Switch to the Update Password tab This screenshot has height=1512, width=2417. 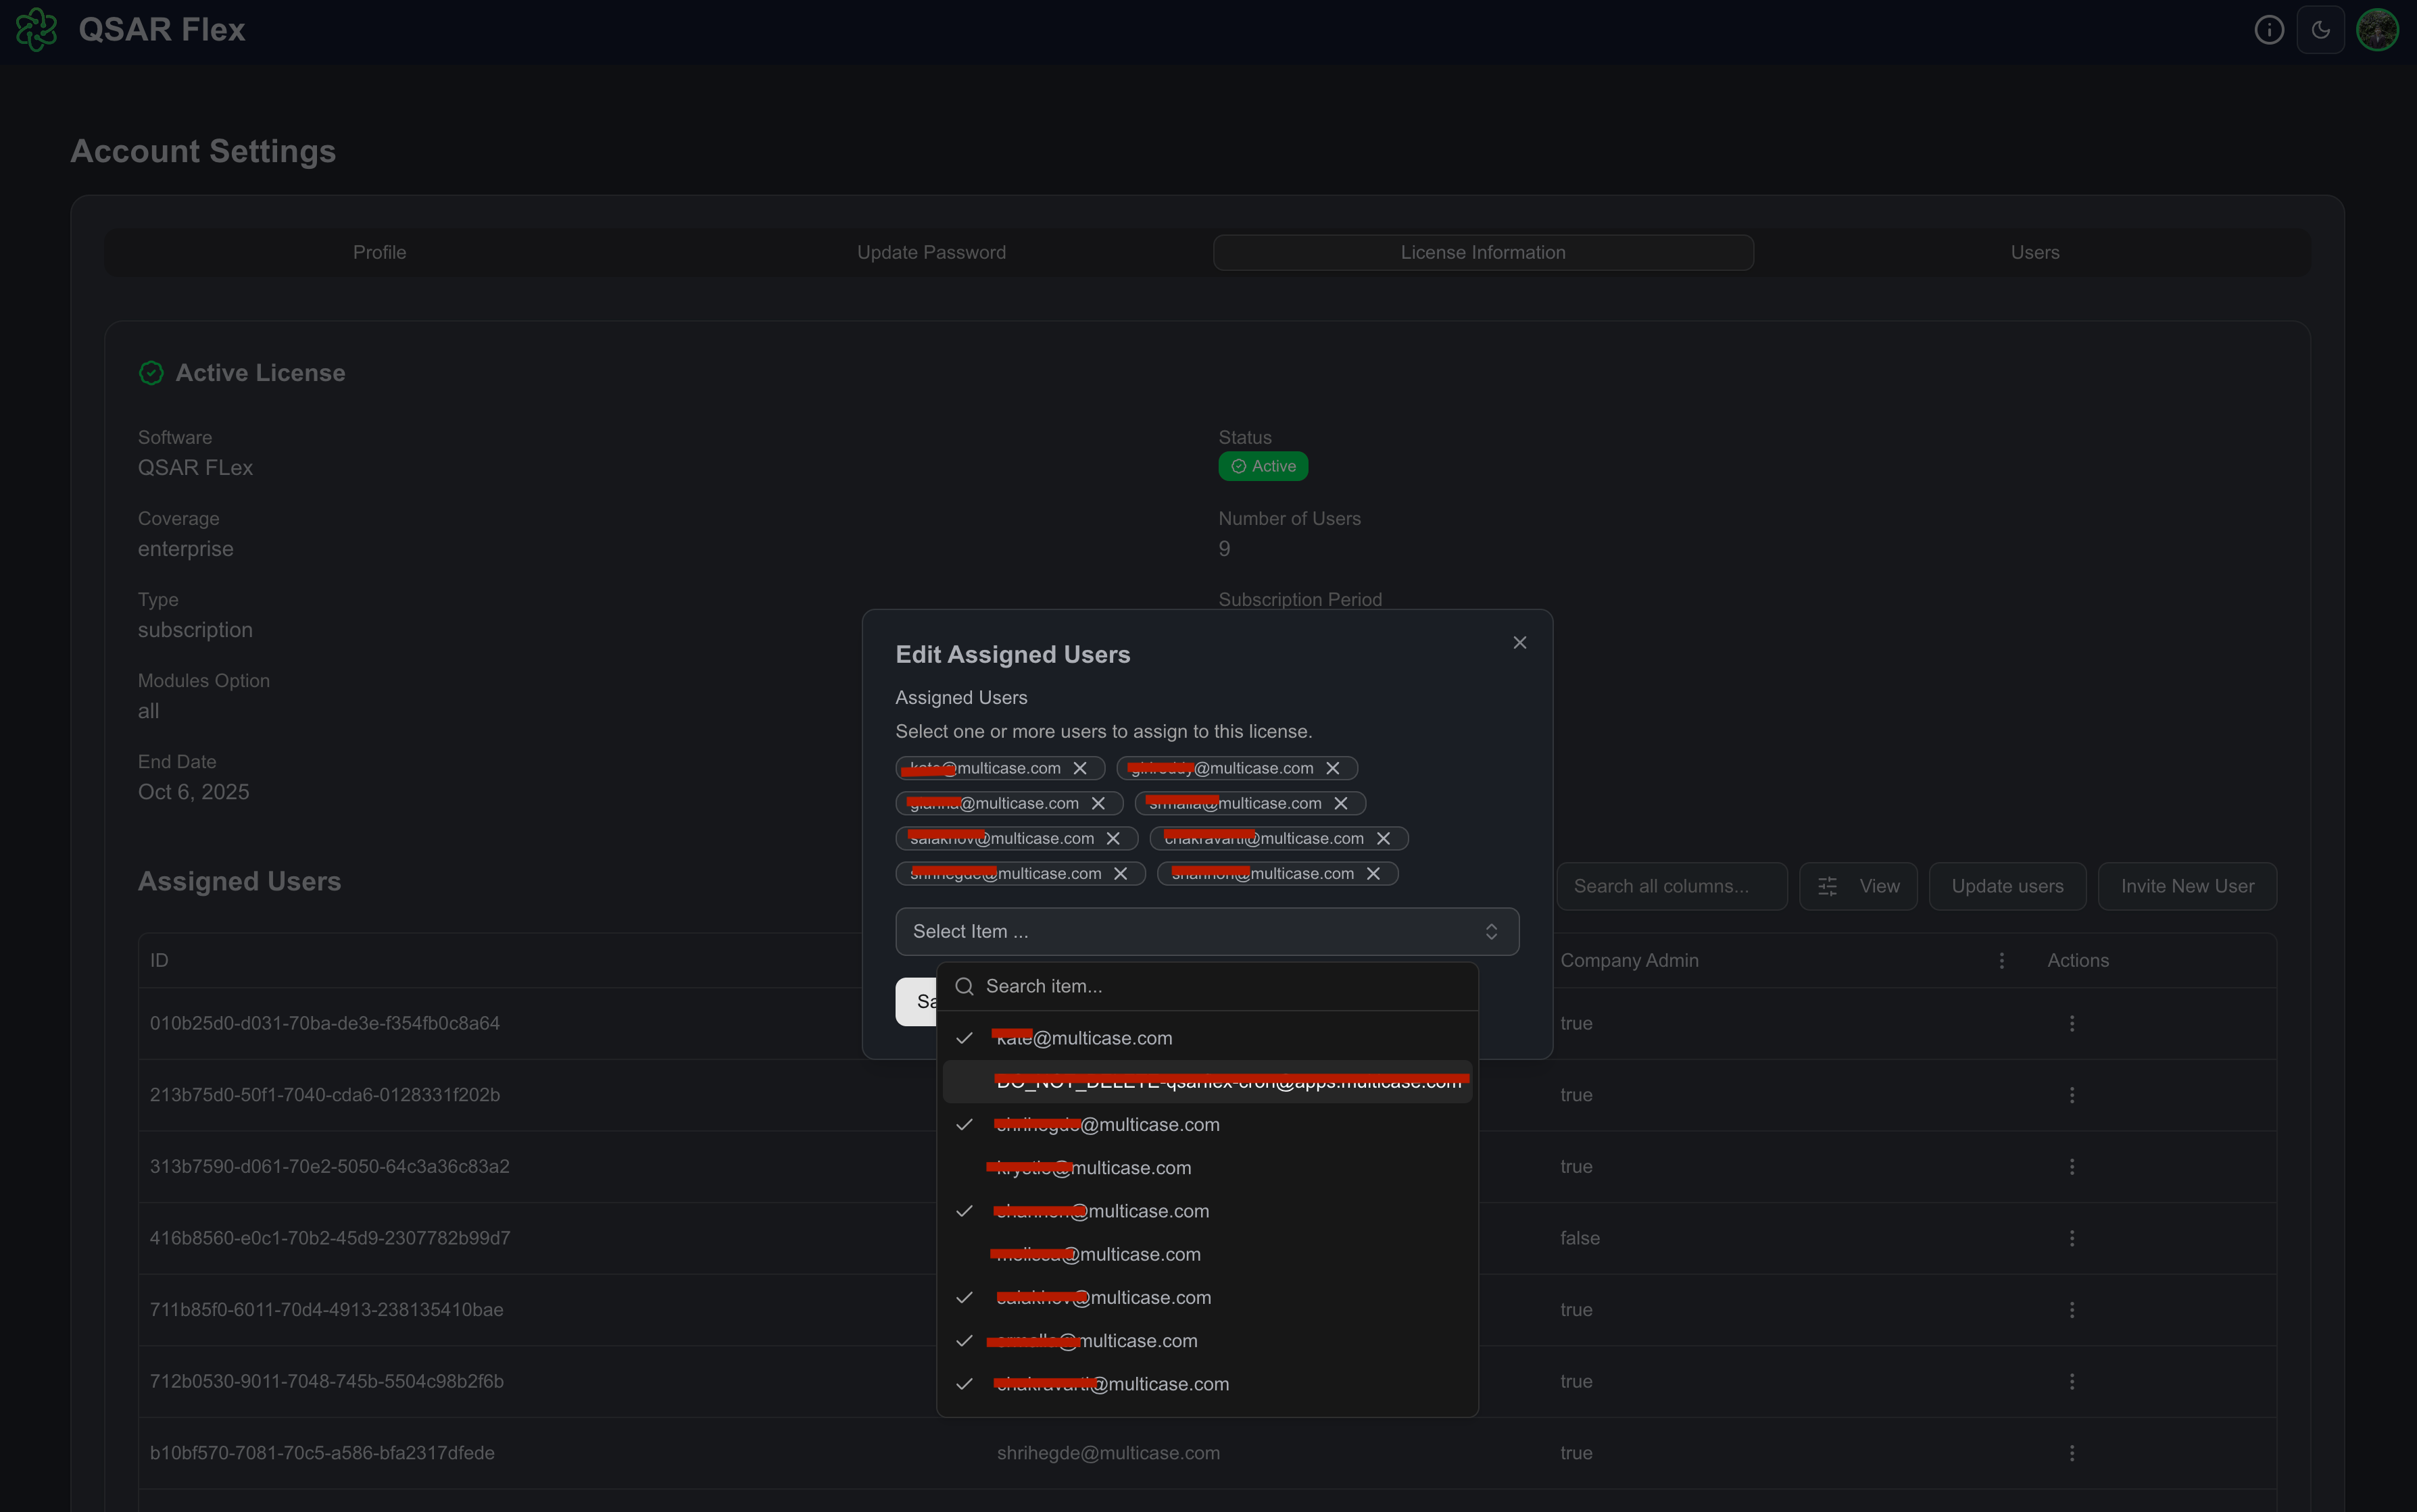pyautogui.click(x=931, y=252)
